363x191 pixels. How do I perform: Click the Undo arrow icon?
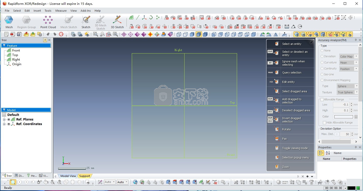(x=48, y=34)
